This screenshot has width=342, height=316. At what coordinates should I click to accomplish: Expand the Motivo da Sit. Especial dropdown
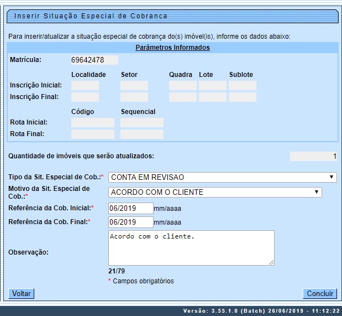[215, 192]
